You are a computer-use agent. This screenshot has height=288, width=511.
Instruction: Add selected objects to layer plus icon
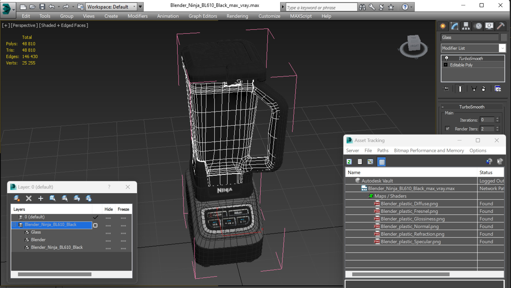pos(41,198)
